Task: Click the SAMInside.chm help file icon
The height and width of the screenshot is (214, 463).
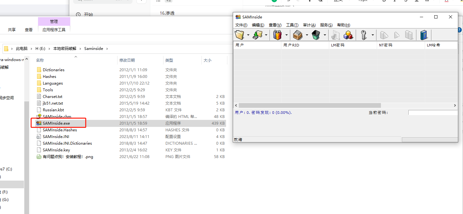Action: [39, 116]
